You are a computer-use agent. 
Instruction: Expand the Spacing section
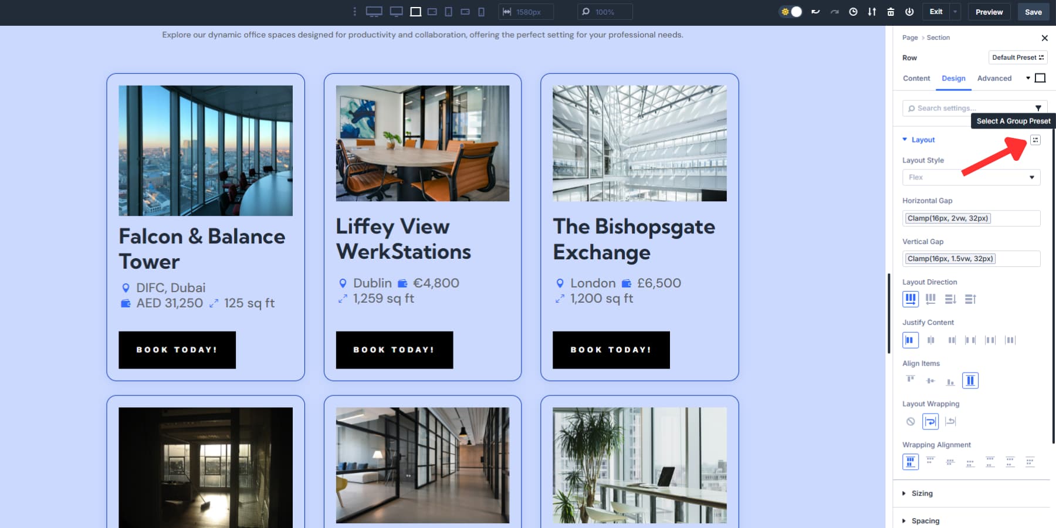(924, 520)
